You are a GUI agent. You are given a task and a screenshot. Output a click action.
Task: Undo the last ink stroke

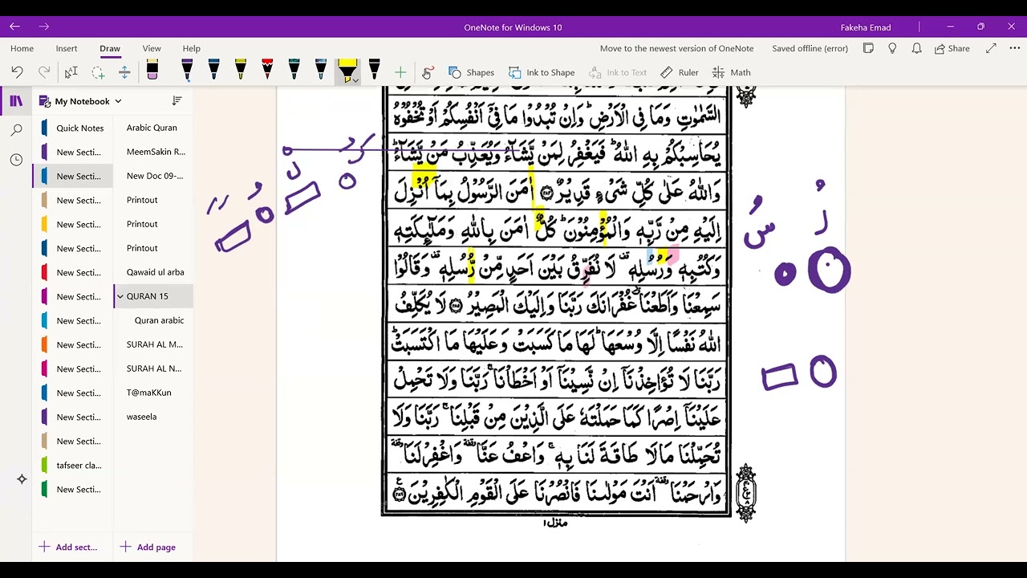coord(17,72)
